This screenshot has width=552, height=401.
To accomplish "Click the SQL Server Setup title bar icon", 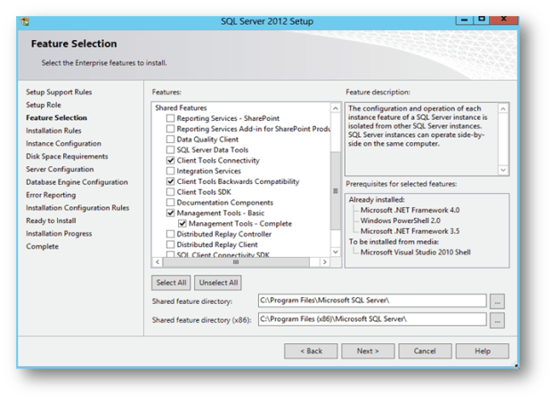I will (x=26, y=21).
